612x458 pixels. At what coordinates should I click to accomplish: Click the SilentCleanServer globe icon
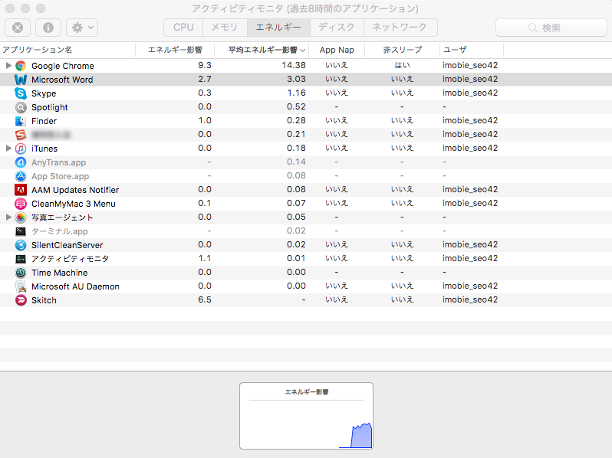[x=21, y=245]
